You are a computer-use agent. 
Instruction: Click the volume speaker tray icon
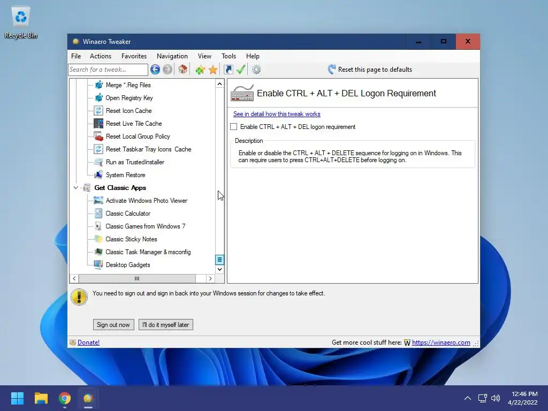pyautogui.click(x=496, y=398)
